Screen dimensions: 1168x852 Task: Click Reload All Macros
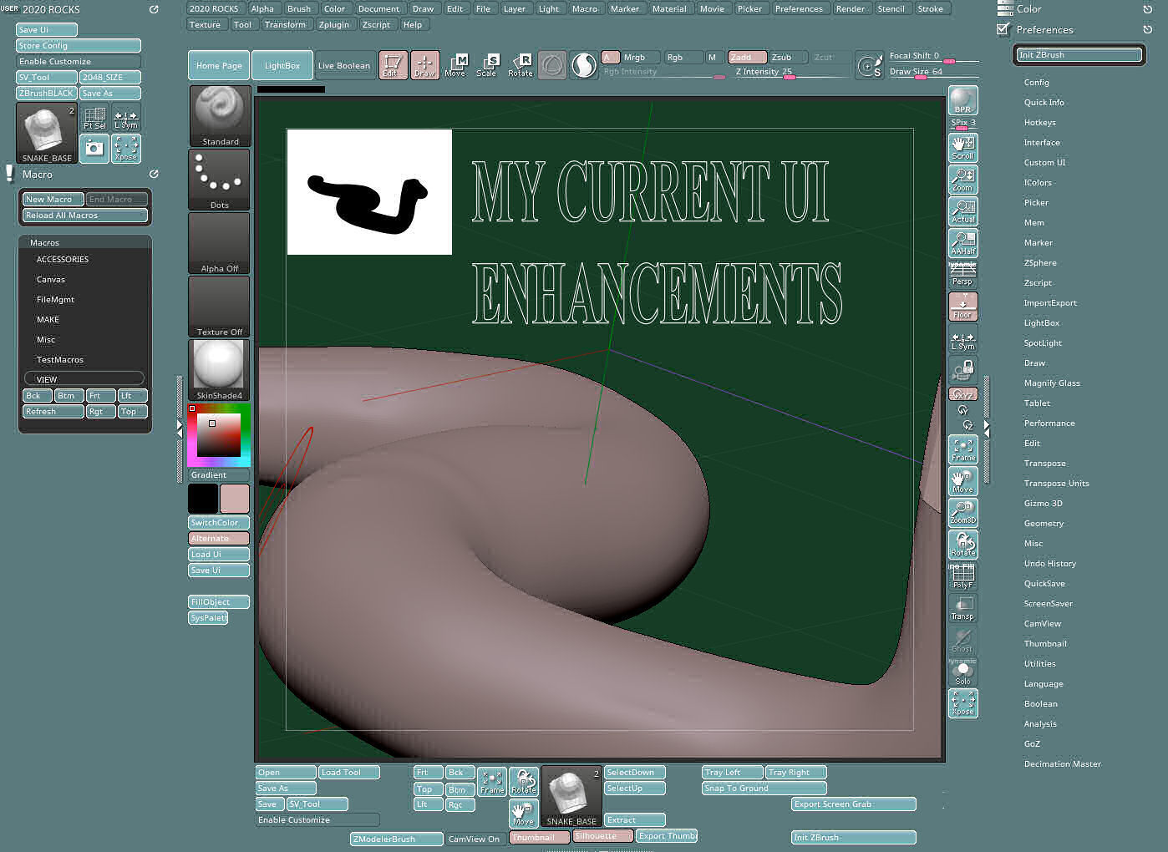pos(85,215)
